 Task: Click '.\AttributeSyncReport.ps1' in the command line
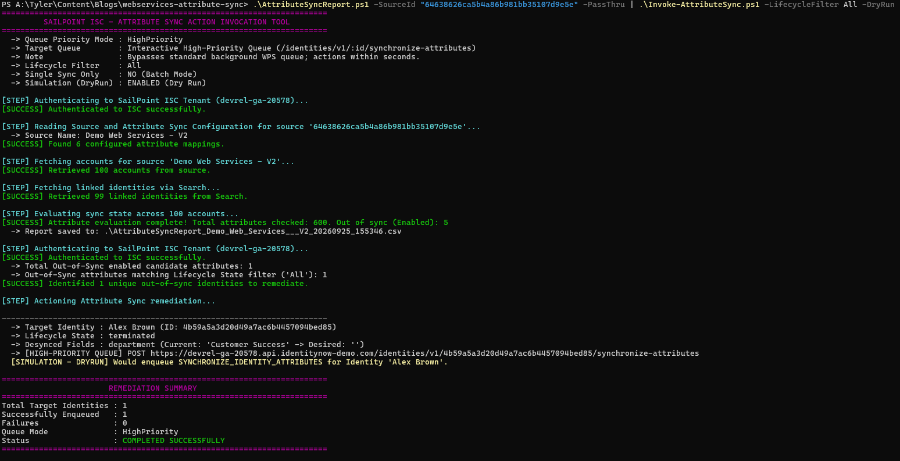pos(311,5)
